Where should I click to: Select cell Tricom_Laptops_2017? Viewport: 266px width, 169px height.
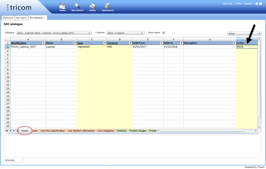tap(28, 47)
